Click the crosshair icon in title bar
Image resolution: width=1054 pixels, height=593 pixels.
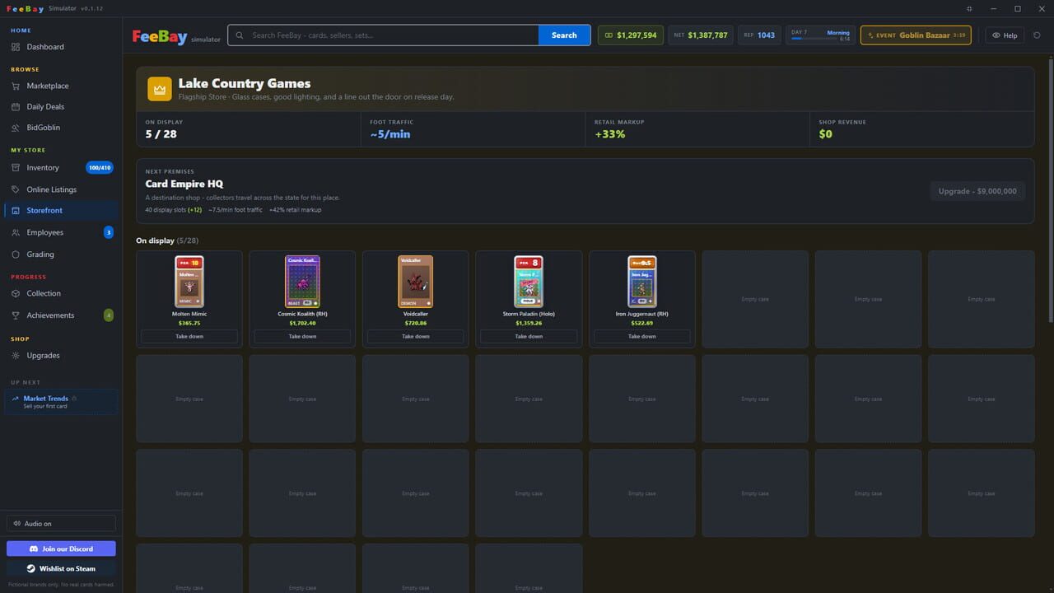point(969,8)
